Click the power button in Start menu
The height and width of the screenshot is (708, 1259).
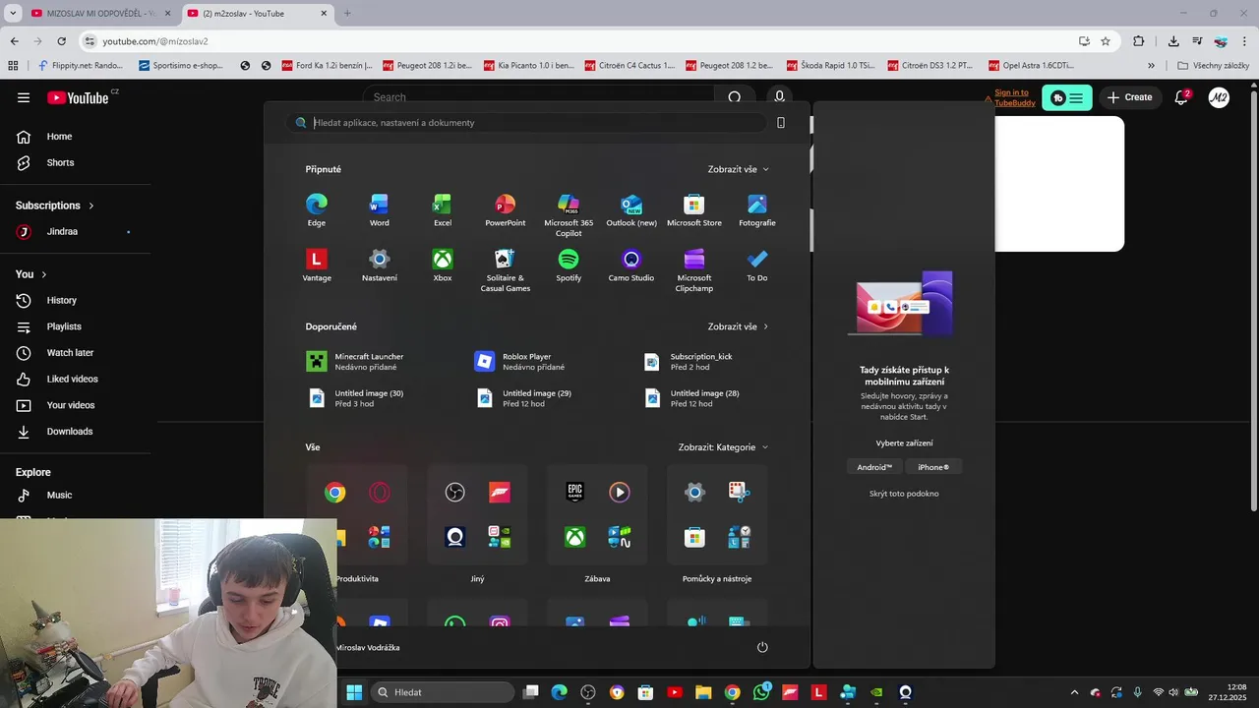pos(762,647)
